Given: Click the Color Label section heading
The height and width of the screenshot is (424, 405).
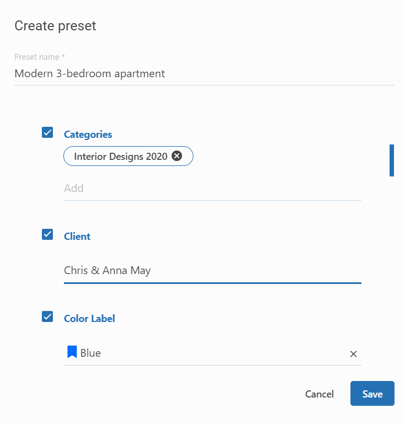Looking at the screenshot, I should (89, 318).
